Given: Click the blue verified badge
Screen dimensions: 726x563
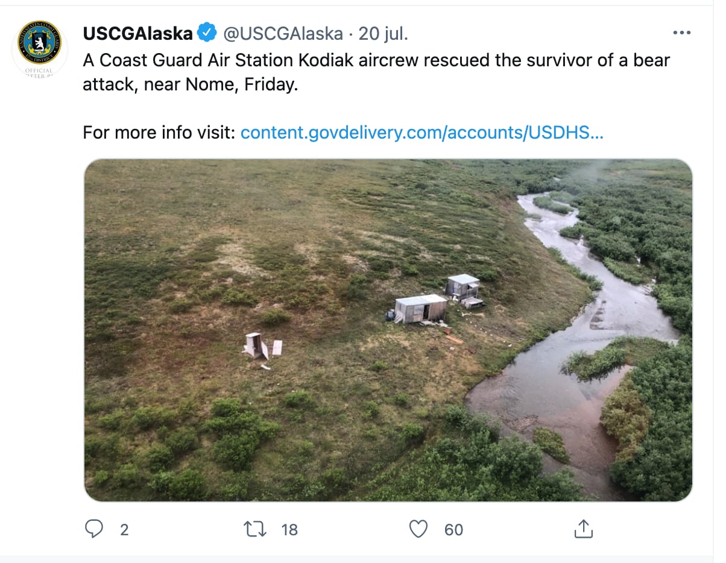Looking at the screenshot, I should pyautogui.click(x=207, y=33).
